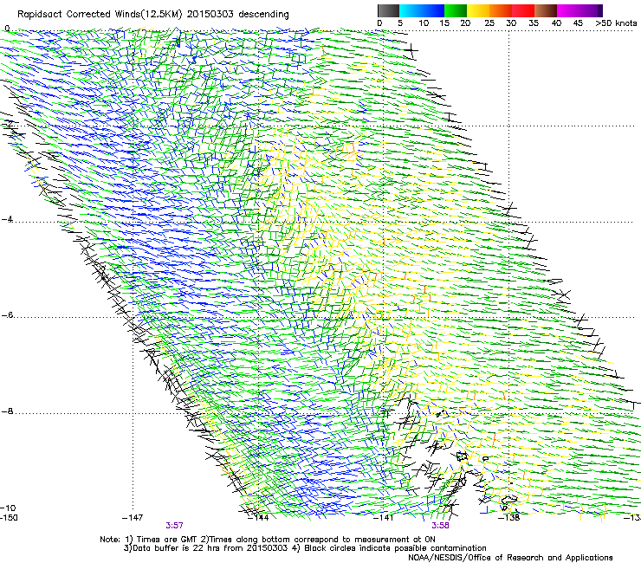
Task: Click the '-150' longitude axis label
Action: tap(9, 518)
